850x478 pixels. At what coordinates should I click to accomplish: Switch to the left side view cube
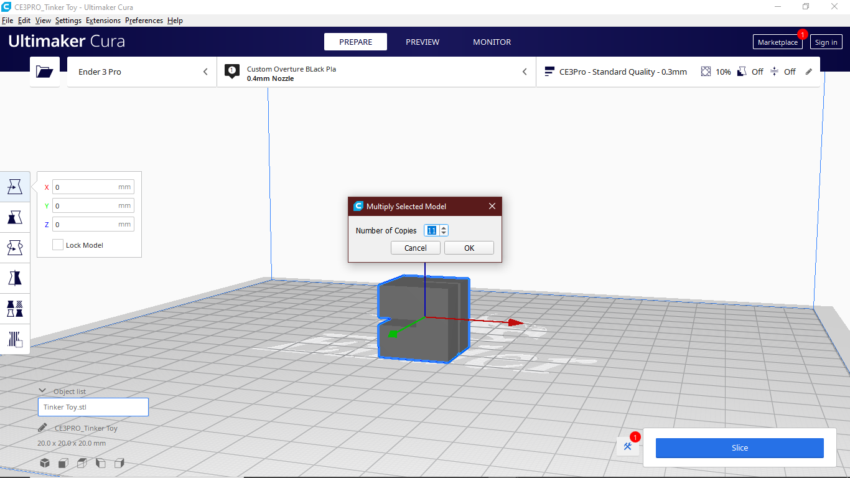point(101,463)
